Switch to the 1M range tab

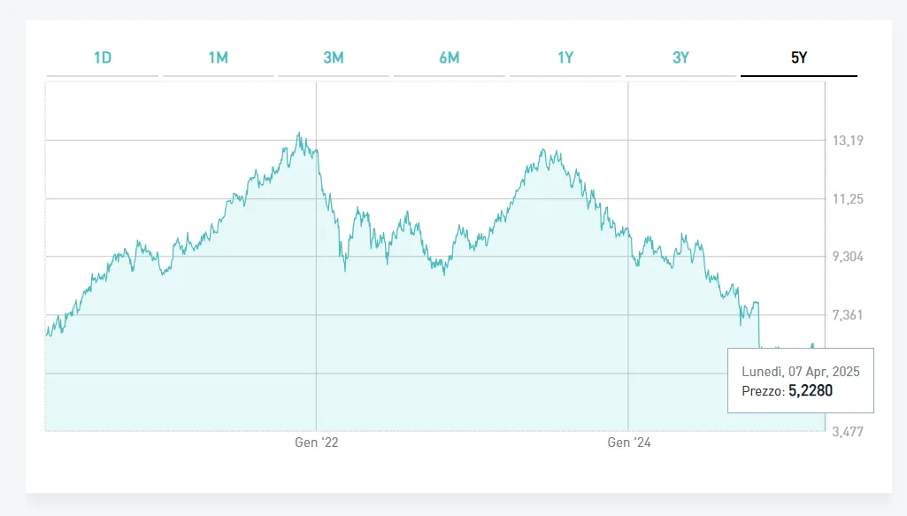click(x=218, y=58)
